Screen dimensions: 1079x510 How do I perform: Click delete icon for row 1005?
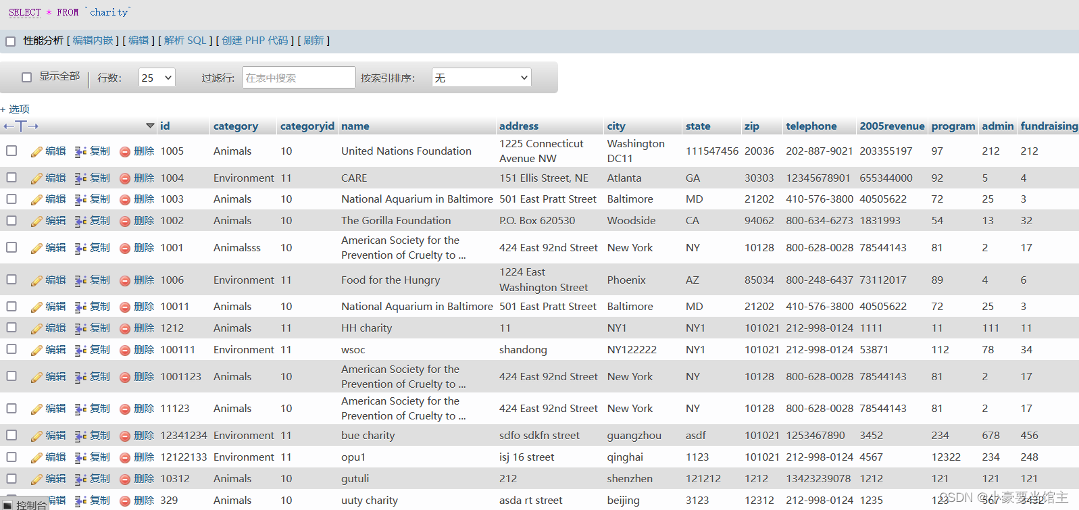pyautogui.click(x=125, y=152)
